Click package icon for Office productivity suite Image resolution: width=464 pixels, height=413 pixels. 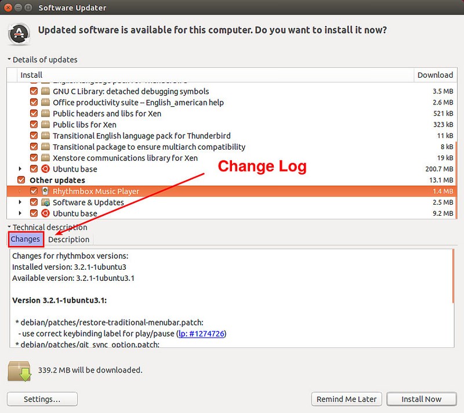coord(45,102)
